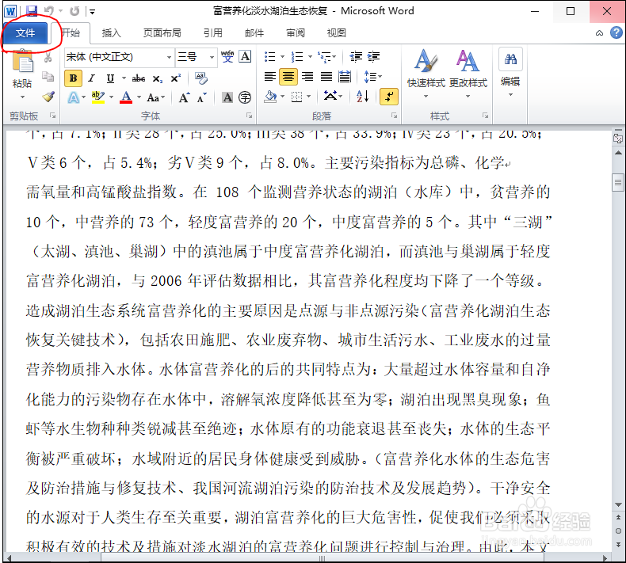Open the underline style dropdown arrow
Screen dimensions: 626x563
124,78
